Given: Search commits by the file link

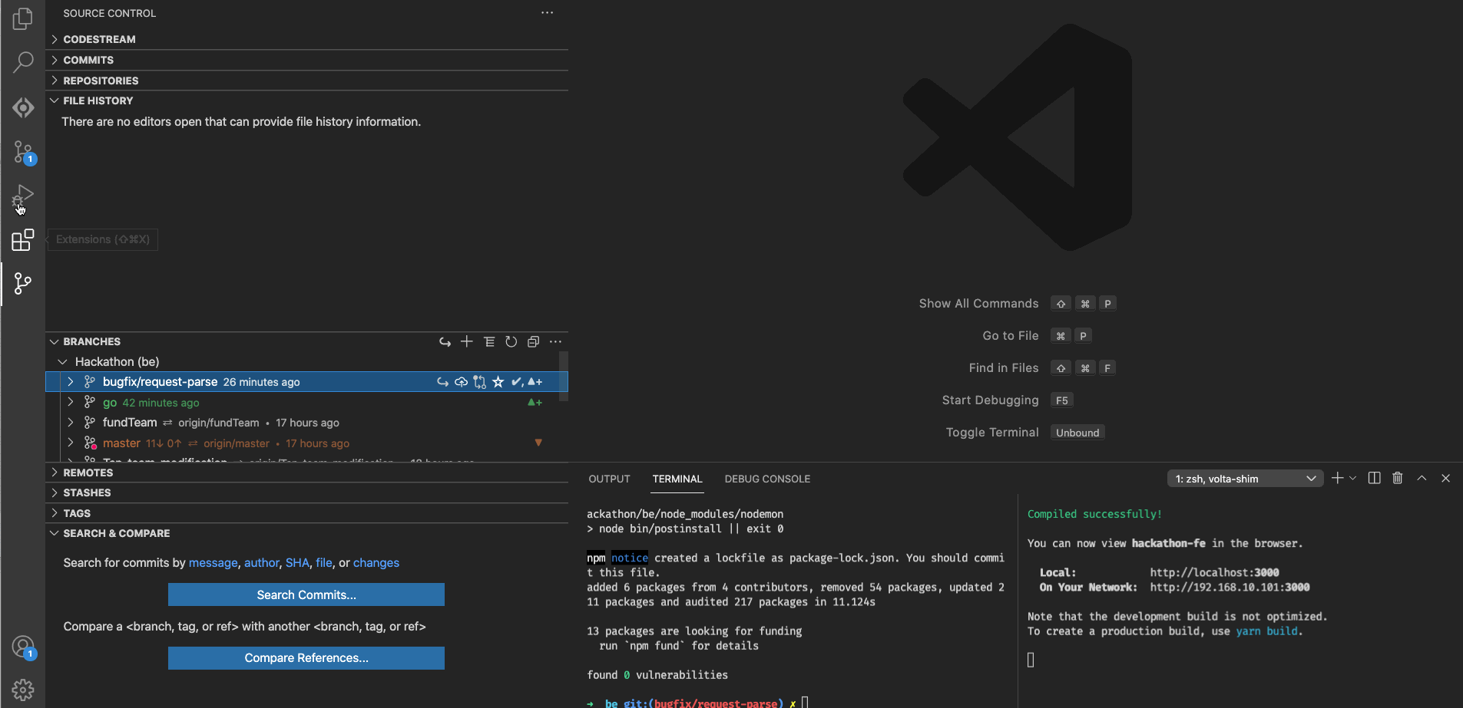Looking at the screenshot, I should coord(324,563).
